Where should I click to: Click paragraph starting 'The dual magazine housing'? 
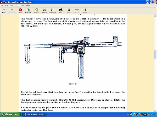[73, 101]
